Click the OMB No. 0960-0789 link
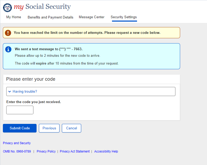The image size is (207, 165). click(x=17, y=151)
